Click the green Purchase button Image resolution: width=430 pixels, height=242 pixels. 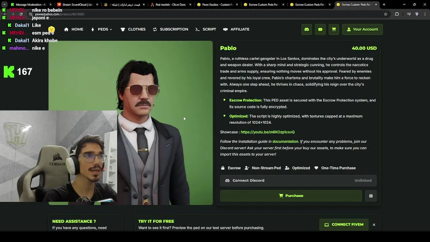coord(291,196)
